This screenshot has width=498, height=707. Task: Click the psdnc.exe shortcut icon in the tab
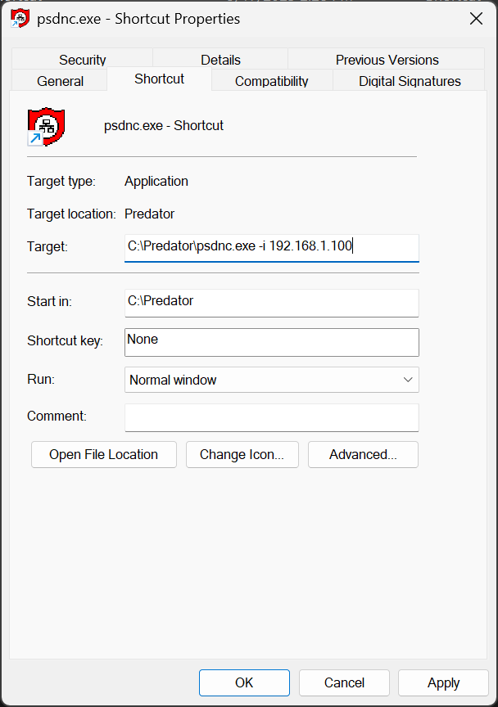[x=46, y=127]
